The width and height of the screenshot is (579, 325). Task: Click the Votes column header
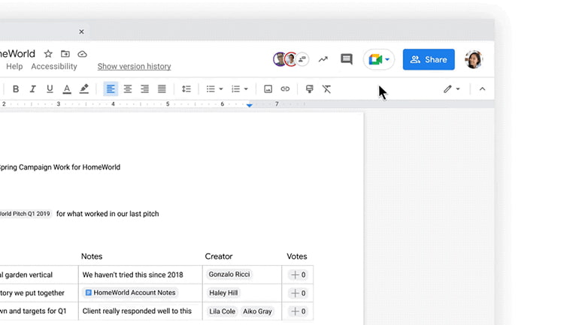(x=297, y=256)
